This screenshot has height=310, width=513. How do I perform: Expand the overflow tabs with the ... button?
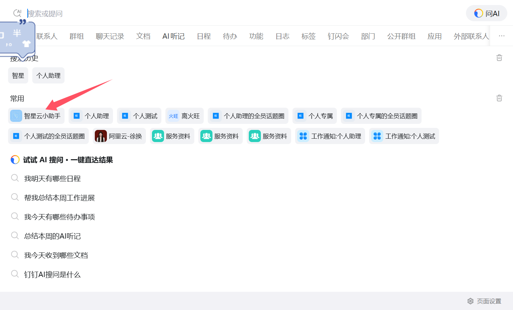(x=502, y=36)
